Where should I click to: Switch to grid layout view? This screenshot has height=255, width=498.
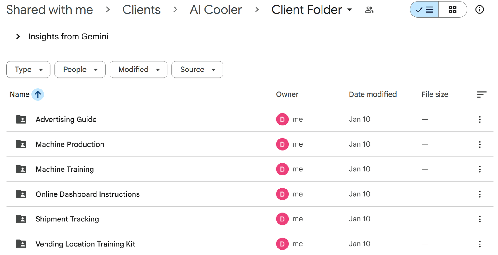tap(452, 10)
